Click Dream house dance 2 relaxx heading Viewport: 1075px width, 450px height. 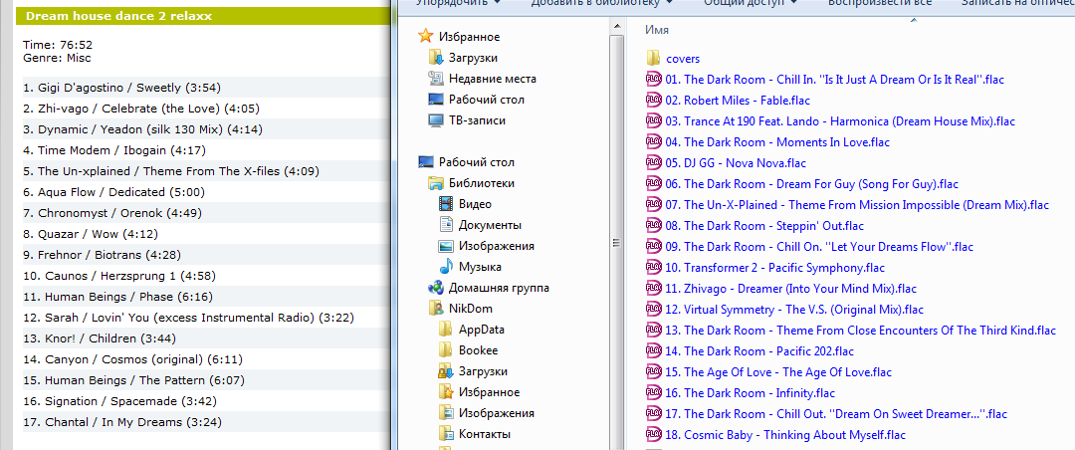pyautogui.click(x=118, y=15)
